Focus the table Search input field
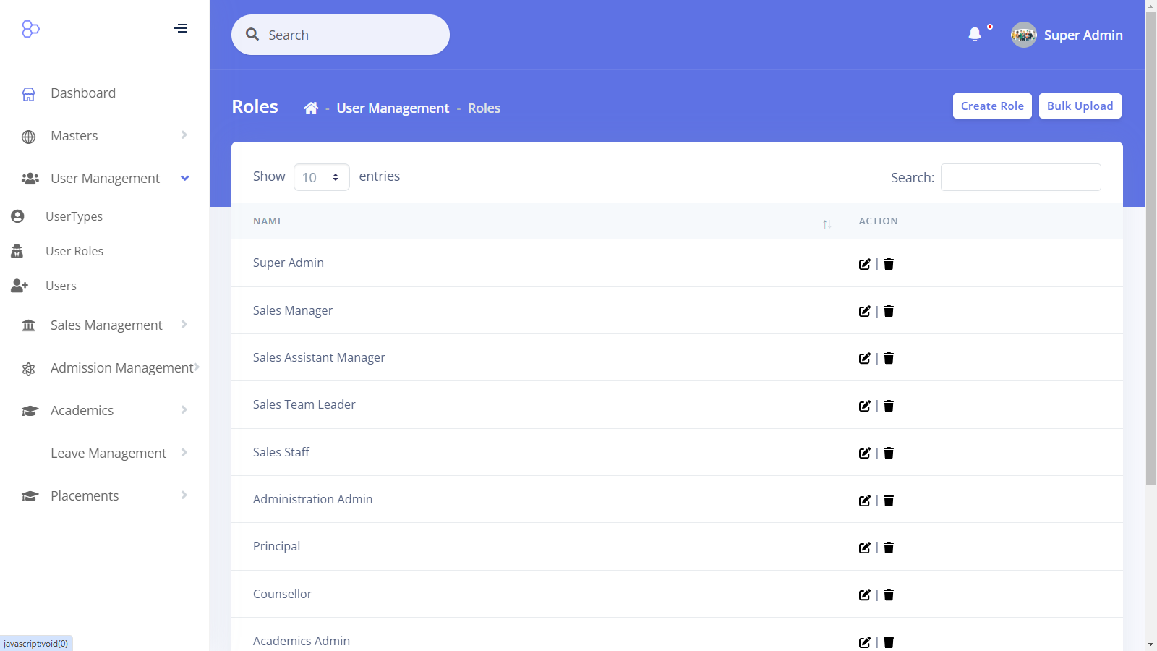Screen dimensions: 1157x651 [x=1020, y=177]
